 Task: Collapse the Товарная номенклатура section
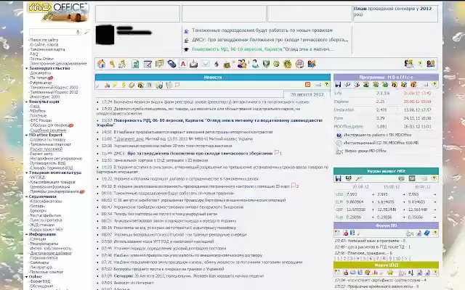click(27, 173)
